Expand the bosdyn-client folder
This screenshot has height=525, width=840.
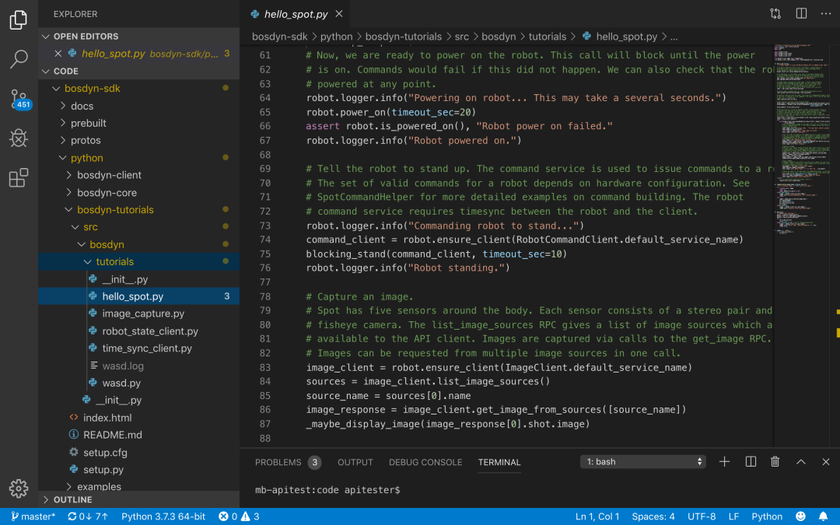pyautogui.click(x=109, y=175)
